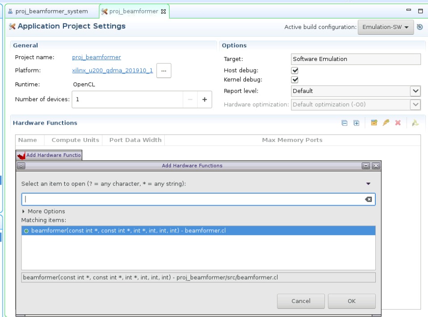
Task: Select the beamformer matching item
Action: pos(199,231)
